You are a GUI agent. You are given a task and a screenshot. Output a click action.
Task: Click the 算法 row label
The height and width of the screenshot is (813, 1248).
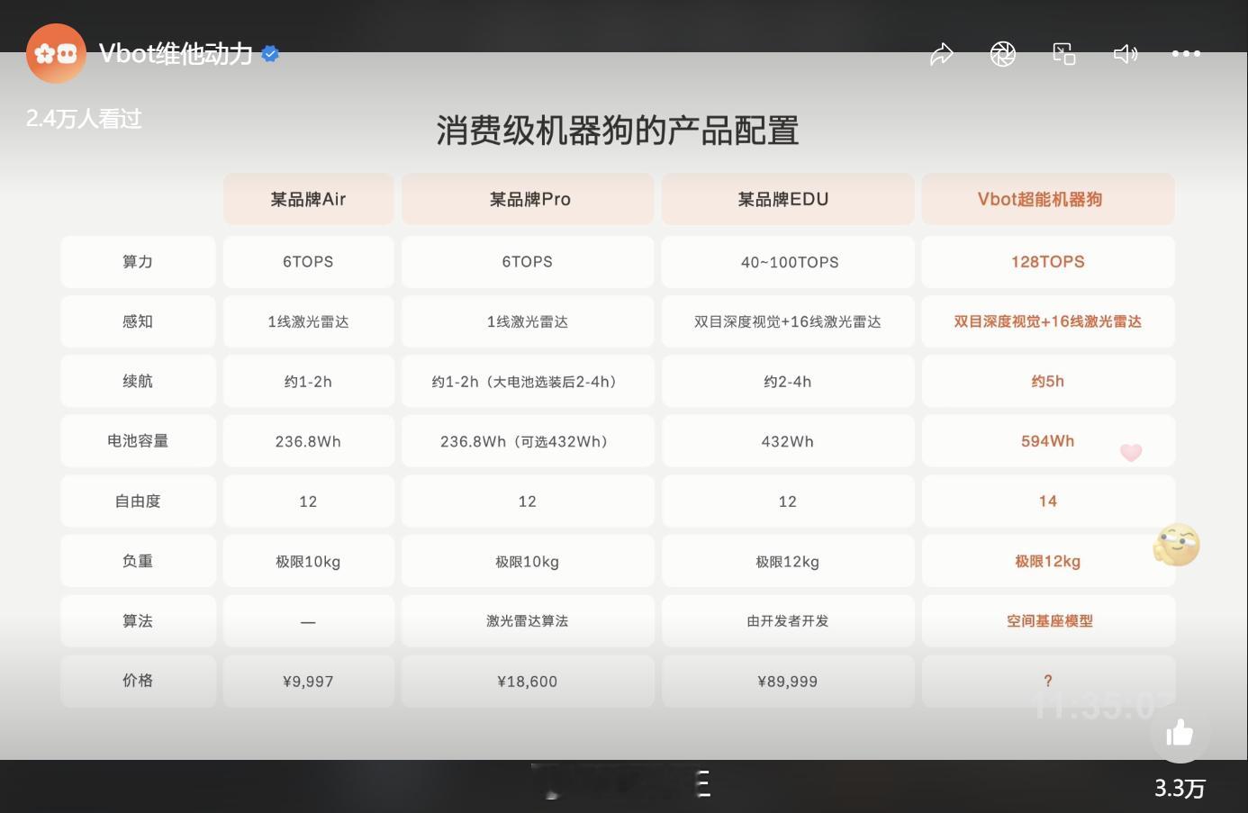point(138,621)
